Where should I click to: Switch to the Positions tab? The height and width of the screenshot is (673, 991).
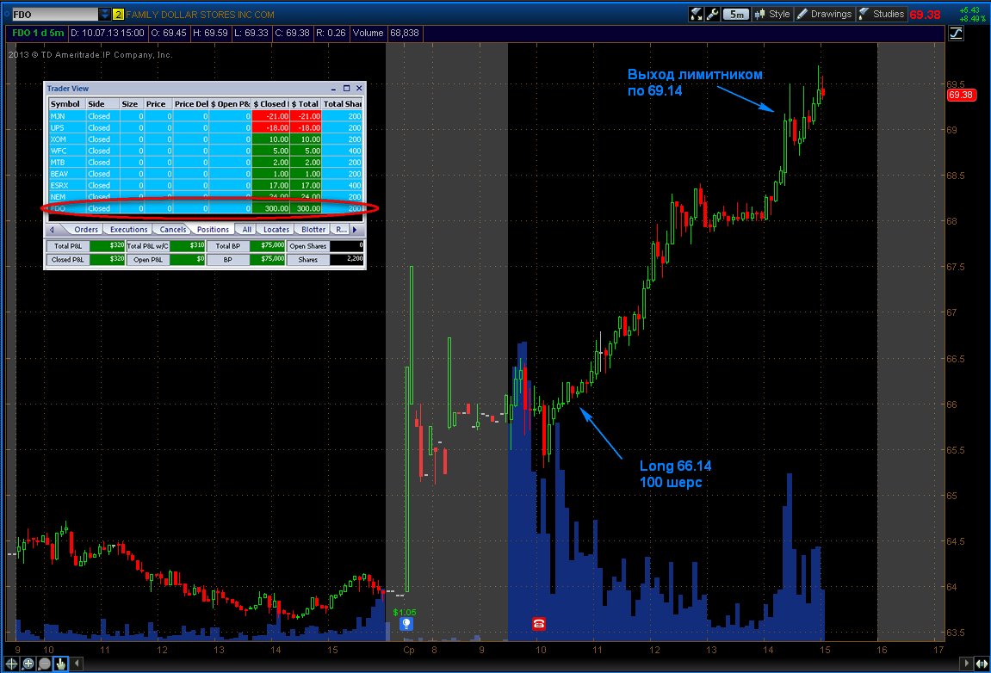pos(213,230)
